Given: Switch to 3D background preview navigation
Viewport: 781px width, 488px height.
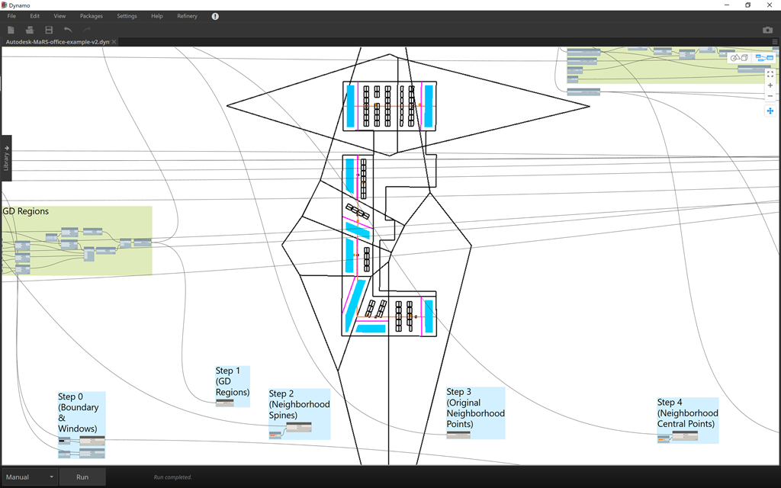Looking at the screenshot, I should (739, 57).
